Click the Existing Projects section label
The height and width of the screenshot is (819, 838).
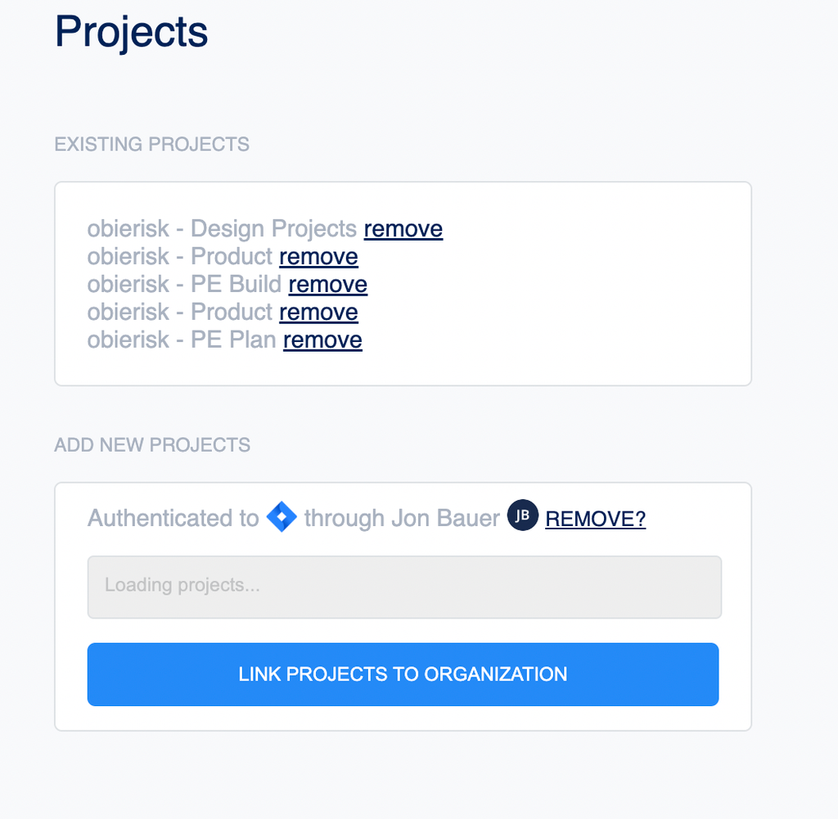pyautogui.click(x=151, y=144)
